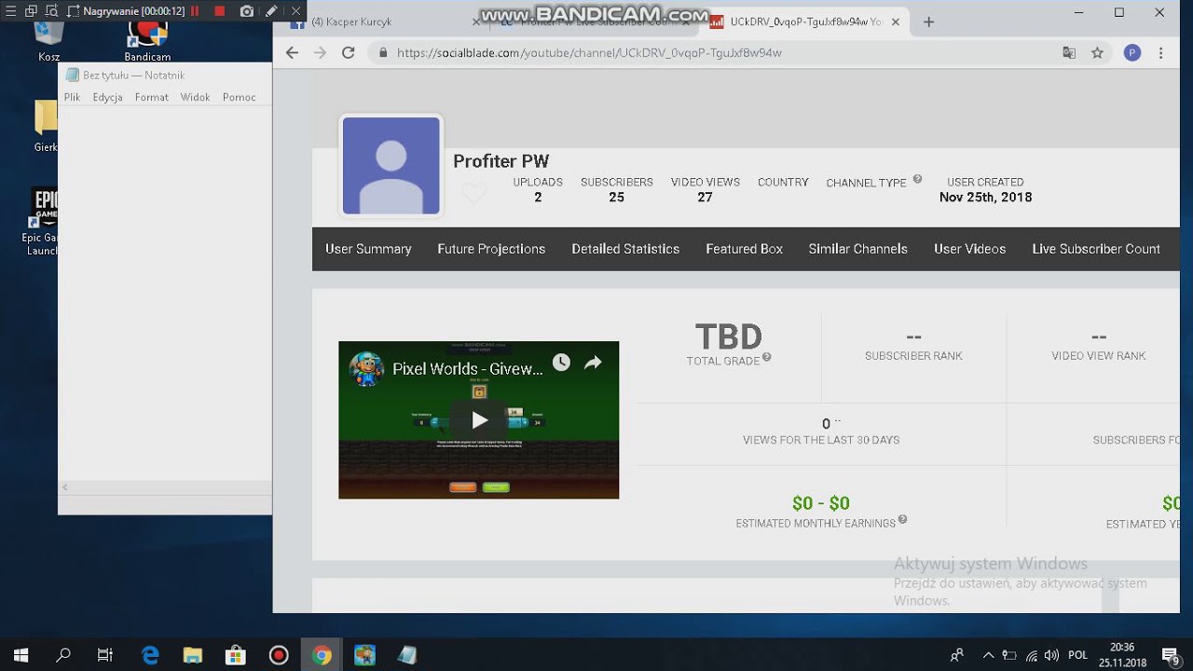
Task: Open the Future Projections tab
Action: (491, 249)
